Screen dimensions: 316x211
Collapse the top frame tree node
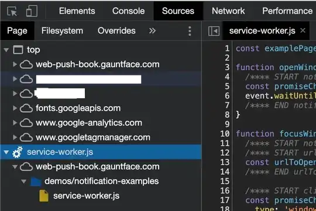click(6, 50)
